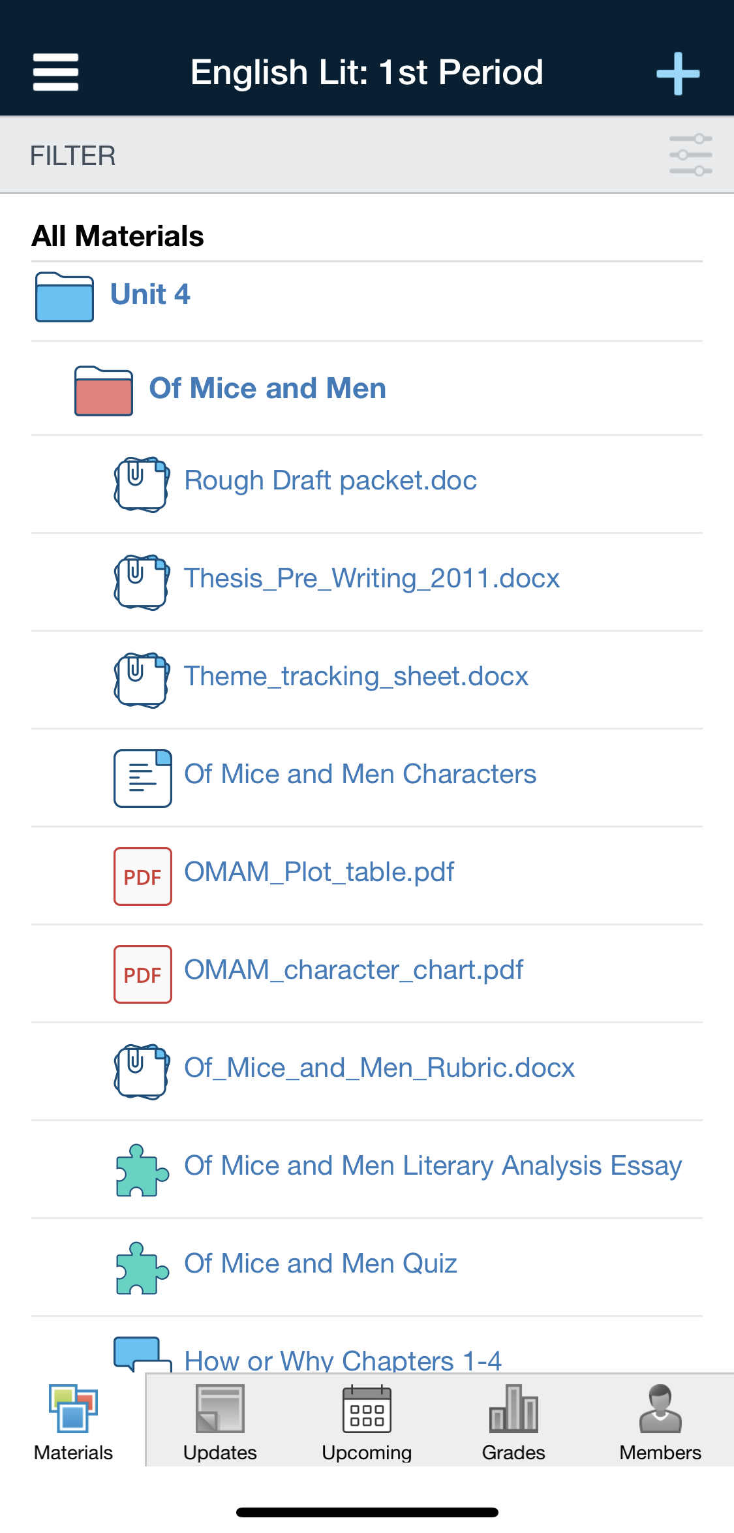Tap the attachment icon for Rough Draft packet

(x=142, y=484)
